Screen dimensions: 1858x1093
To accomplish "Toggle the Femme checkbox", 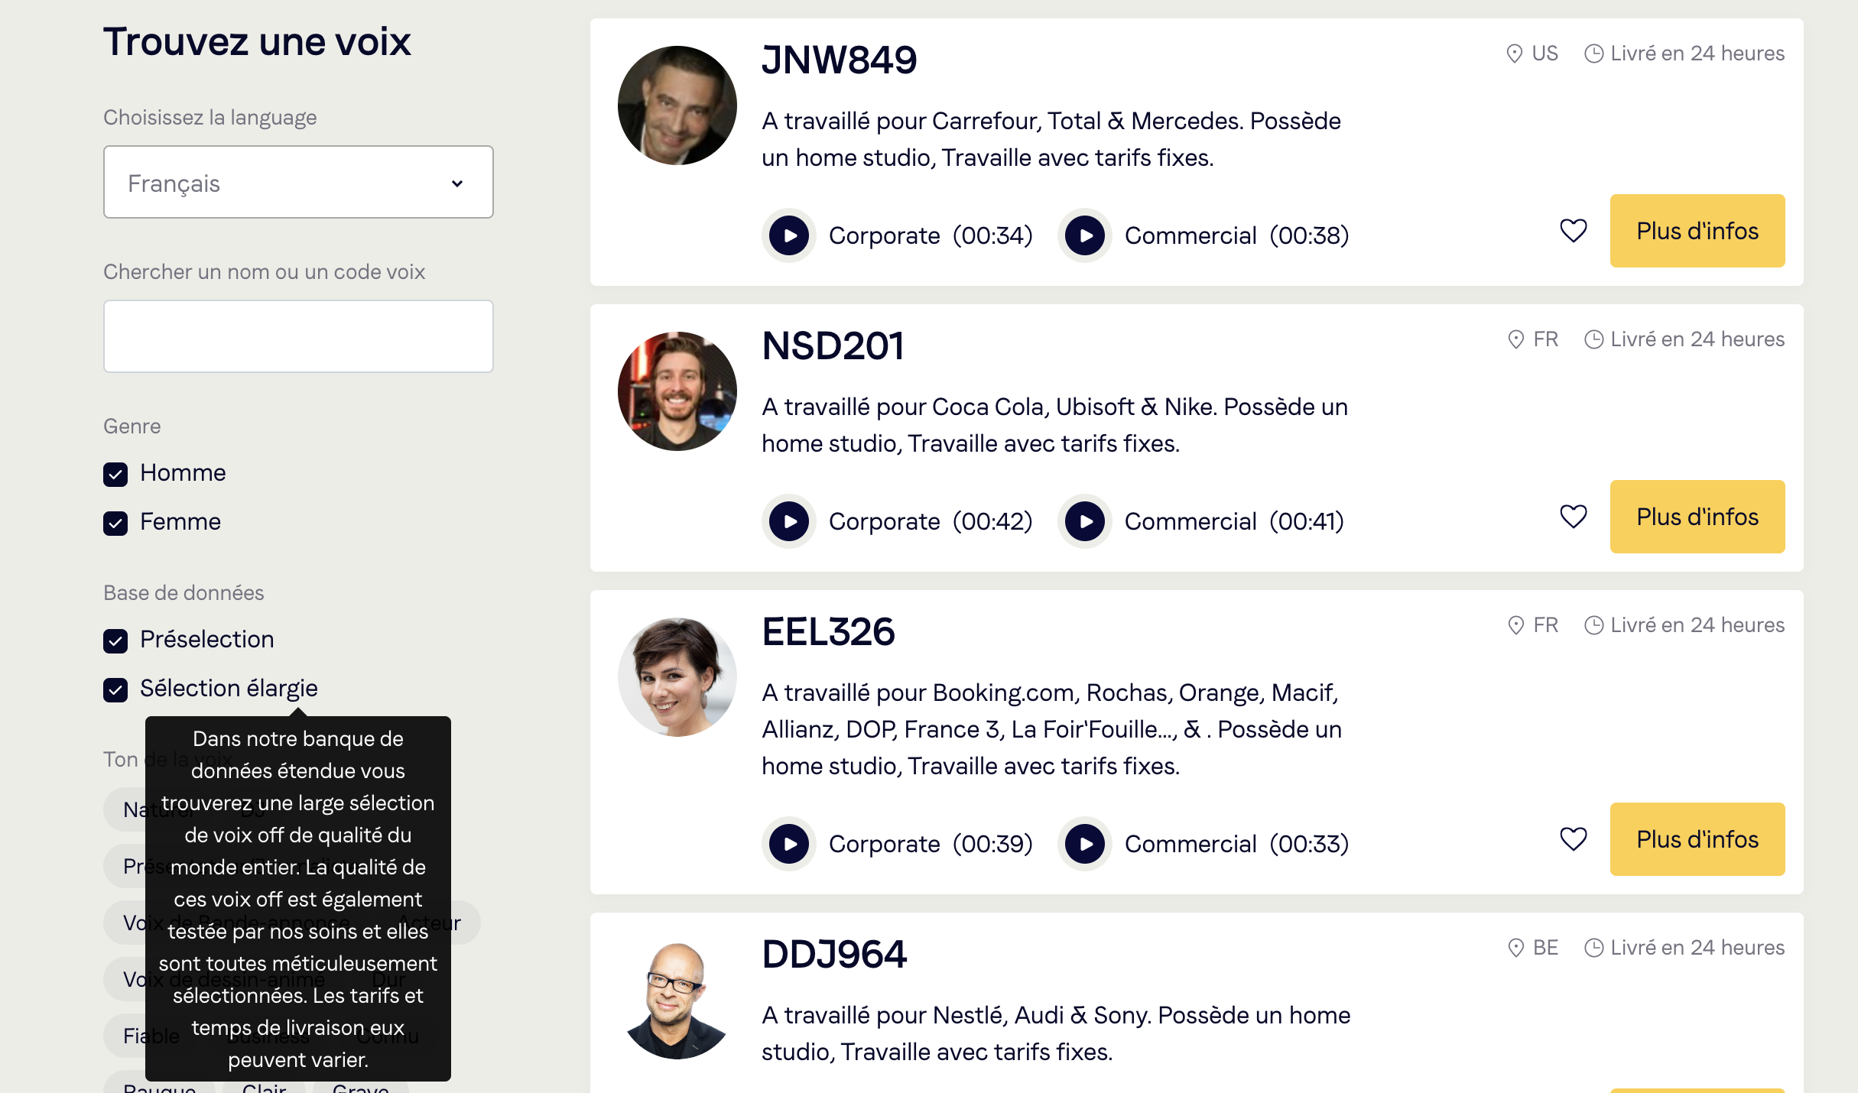I will [x=115, y=523].
